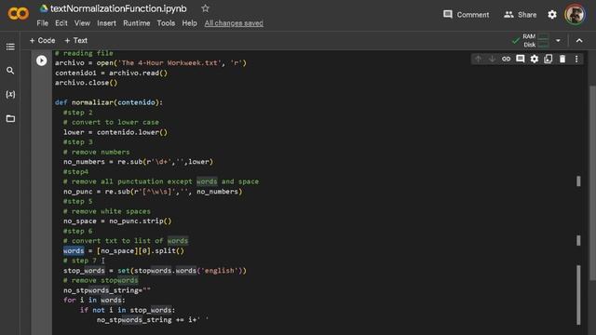Move cell up arrow

[478, 59]
